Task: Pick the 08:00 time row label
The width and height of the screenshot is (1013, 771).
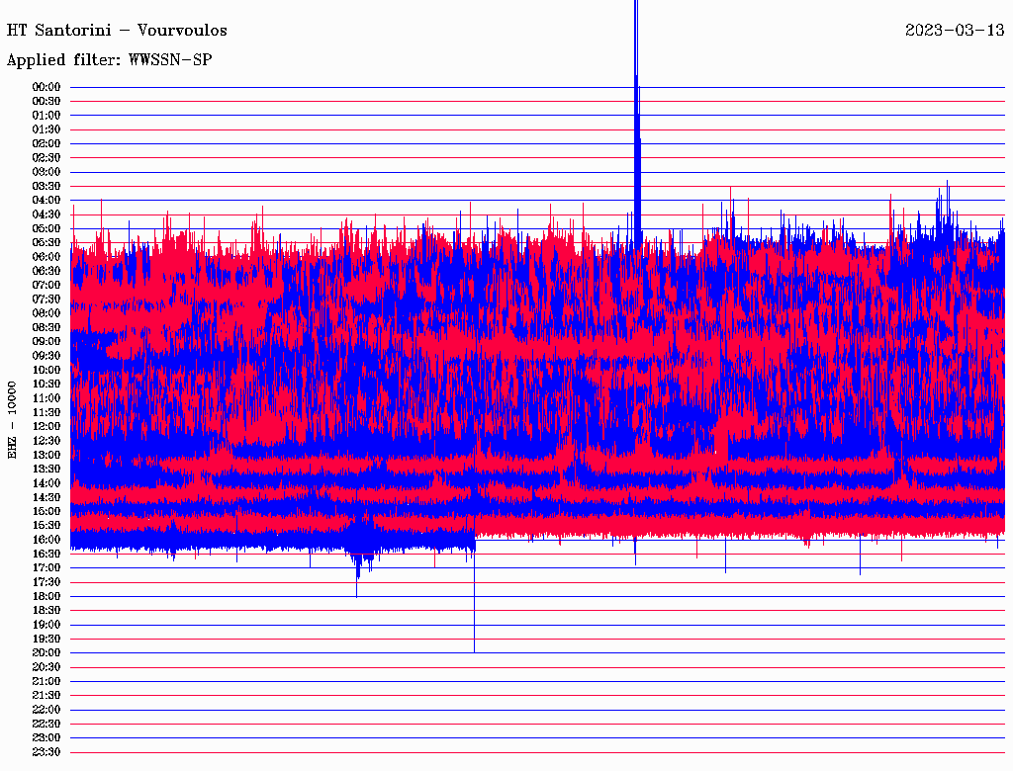Action: pos(46,313)
